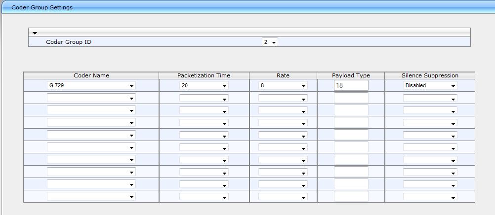Click the Coder Group Settings title tab

(x=42, y=7)
